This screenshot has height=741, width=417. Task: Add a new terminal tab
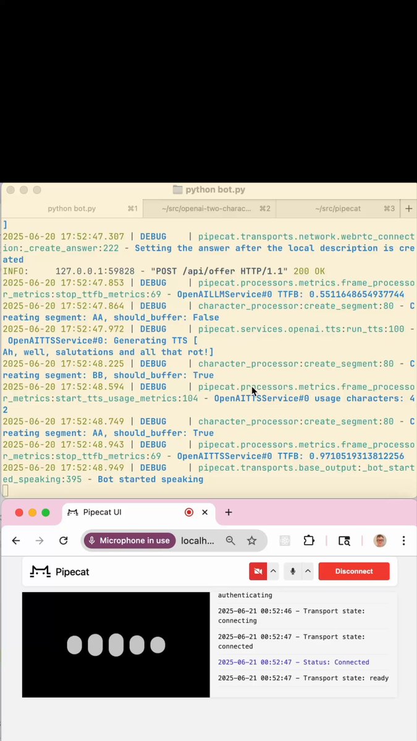(408, 209)
